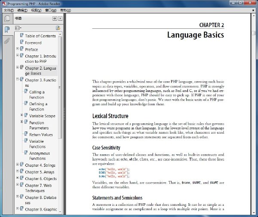Select the Bookmarks panel icon
Viewport: 258px width, 217px height.
pos(7,30)
